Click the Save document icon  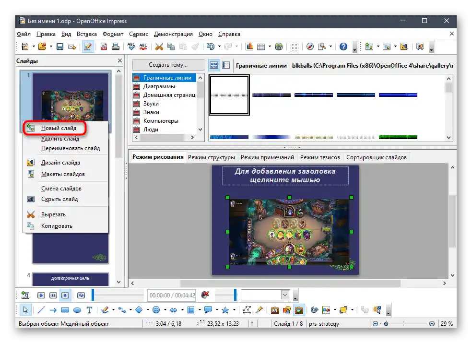(60, 47)
